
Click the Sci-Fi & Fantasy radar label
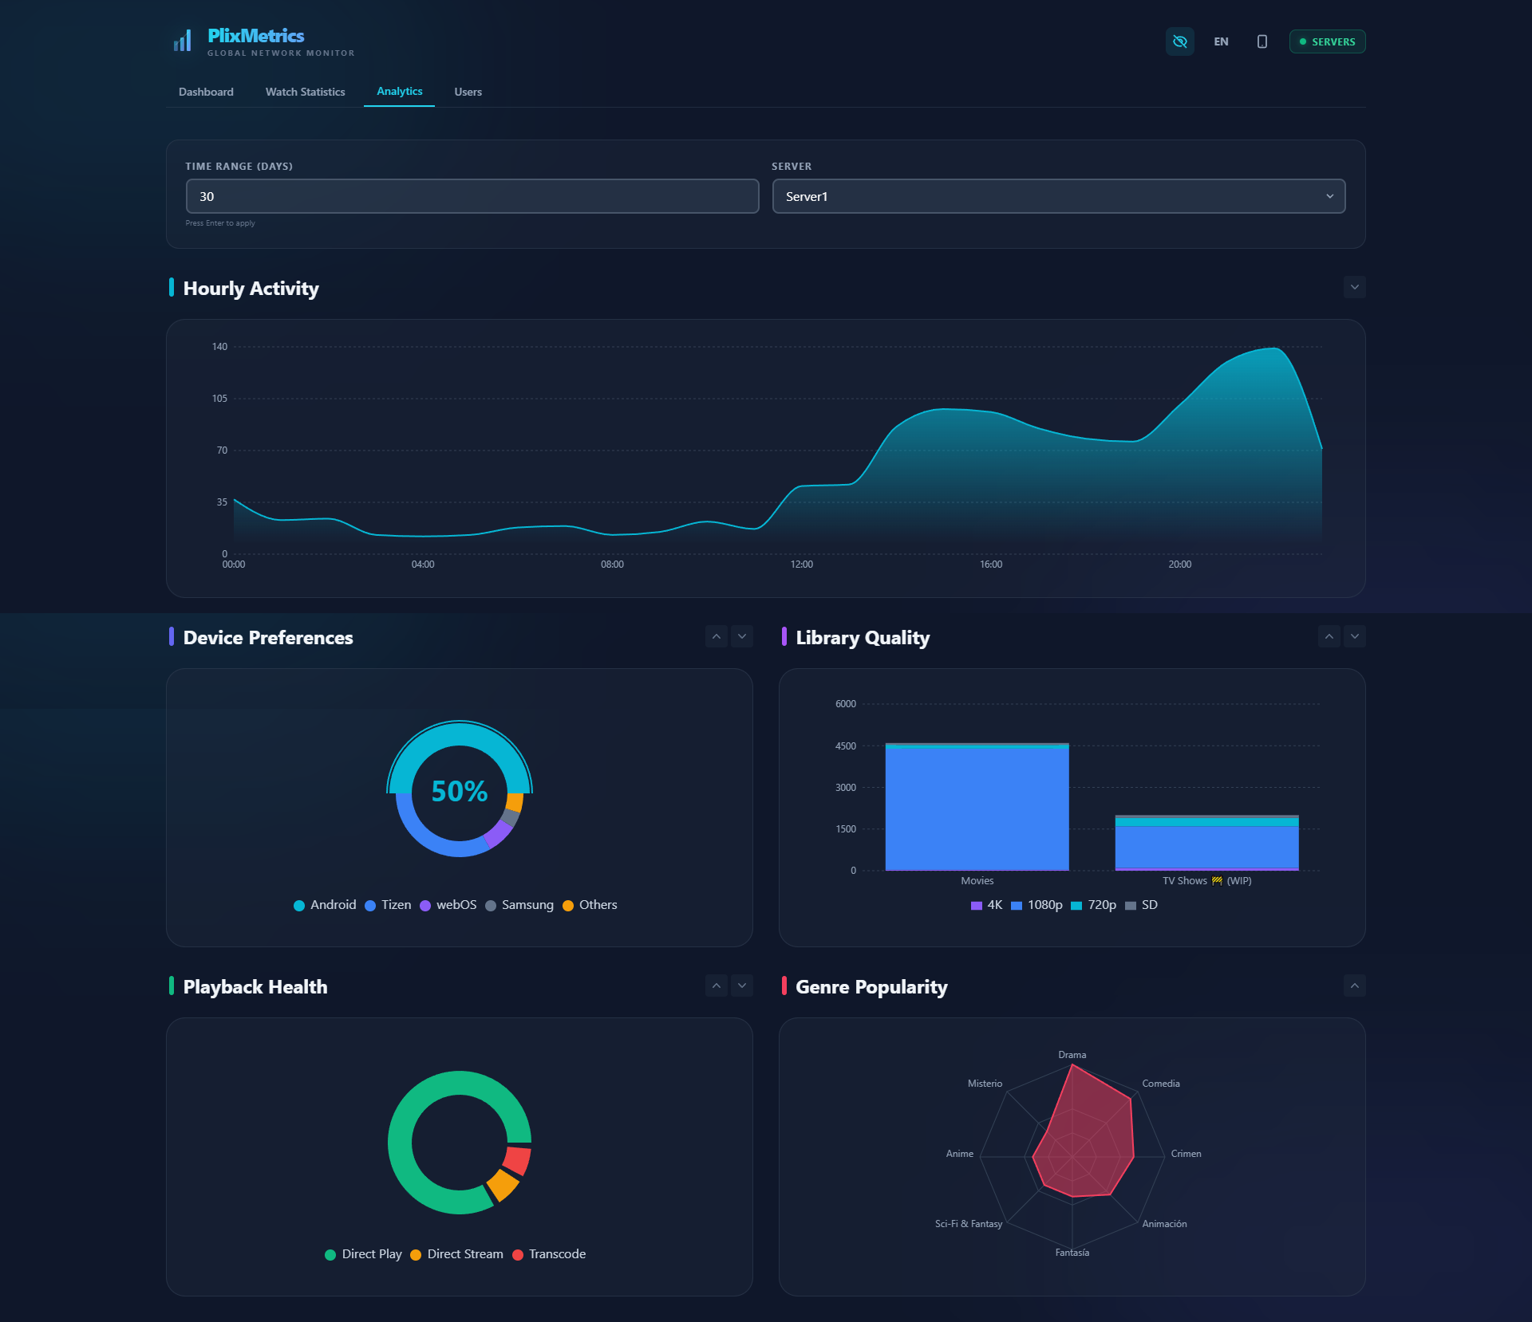pos(969,1224)
